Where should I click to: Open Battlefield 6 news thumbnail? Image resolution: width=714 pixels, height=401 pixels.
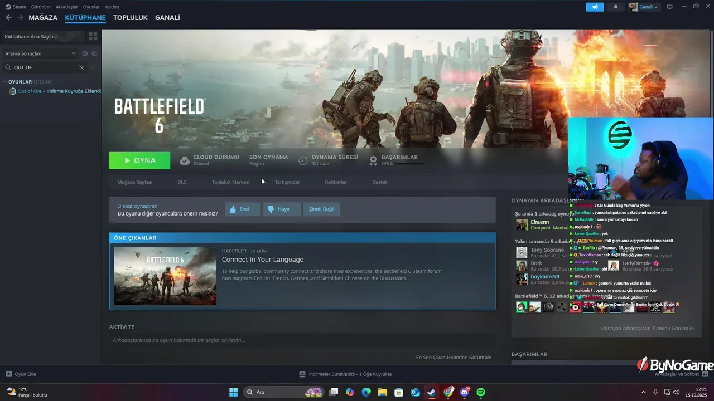tap(165, 276)
